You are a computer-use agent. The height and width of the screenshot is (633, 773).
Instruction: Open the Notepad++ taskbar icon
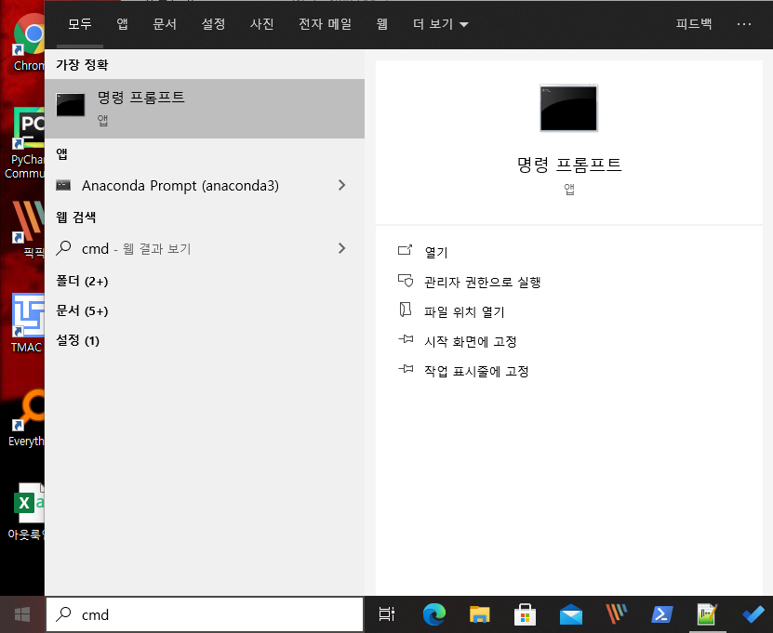707,614
